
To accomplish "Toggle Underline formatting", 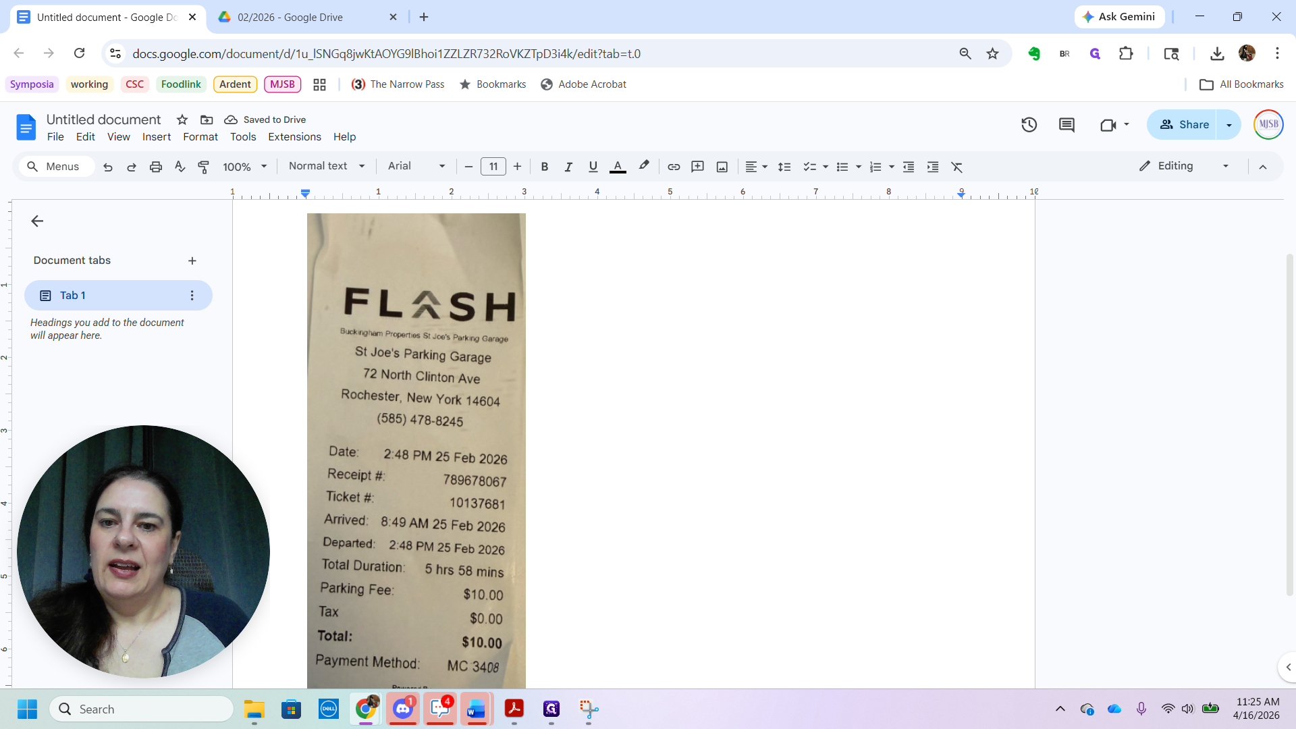I will tap(593, 167).
